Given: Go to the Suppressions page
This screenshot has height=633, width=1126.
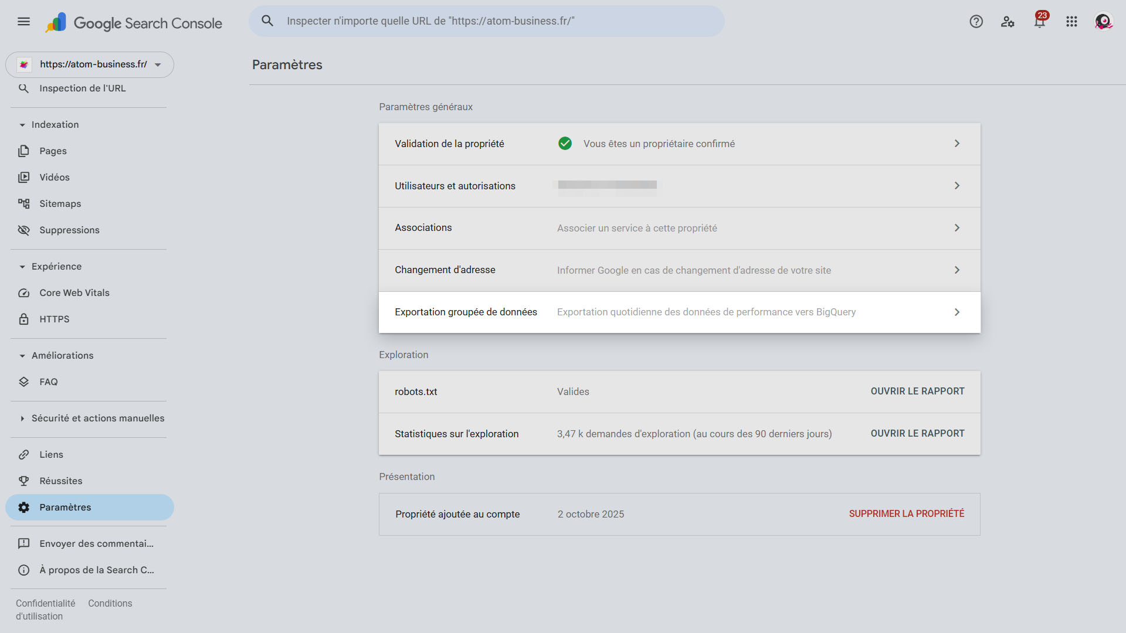Looking at the screenshot, I should click(x=69, y=230).
